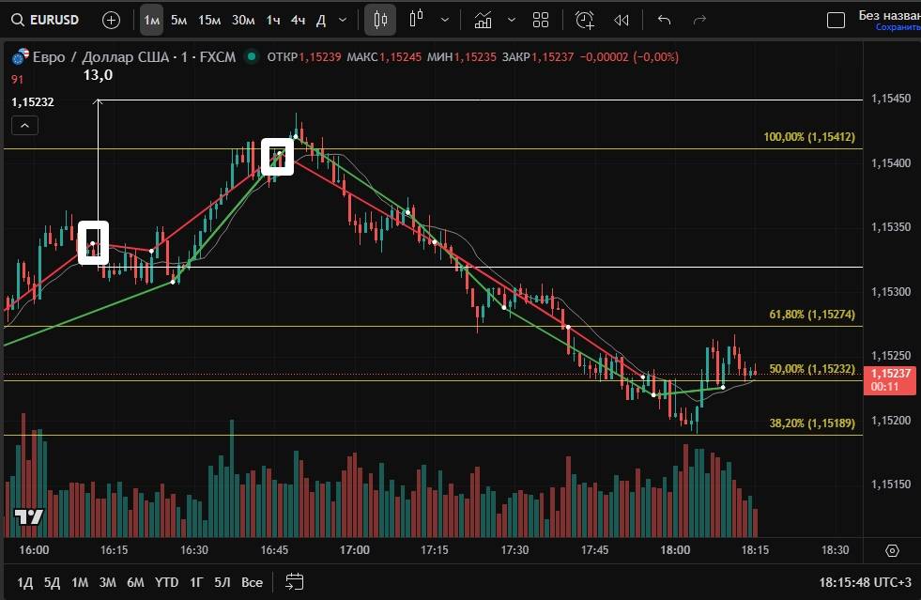Collapse the indicator legend chevron
Image resolution: width=921 pixels, height=600 pixels.
[24, 126]
